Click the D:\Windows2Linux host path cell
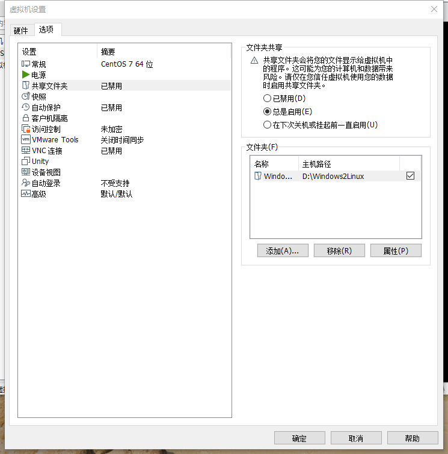 tap(333, 176)
